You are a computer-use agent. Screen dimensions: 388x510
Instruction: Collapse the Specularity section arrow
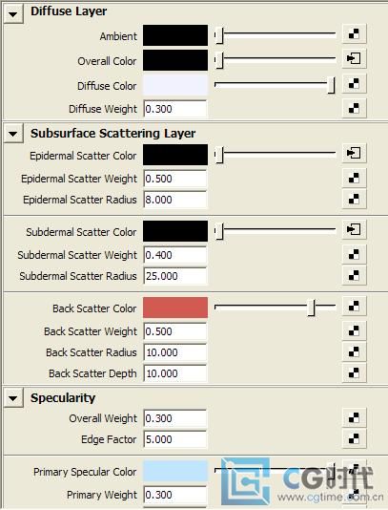13,398
